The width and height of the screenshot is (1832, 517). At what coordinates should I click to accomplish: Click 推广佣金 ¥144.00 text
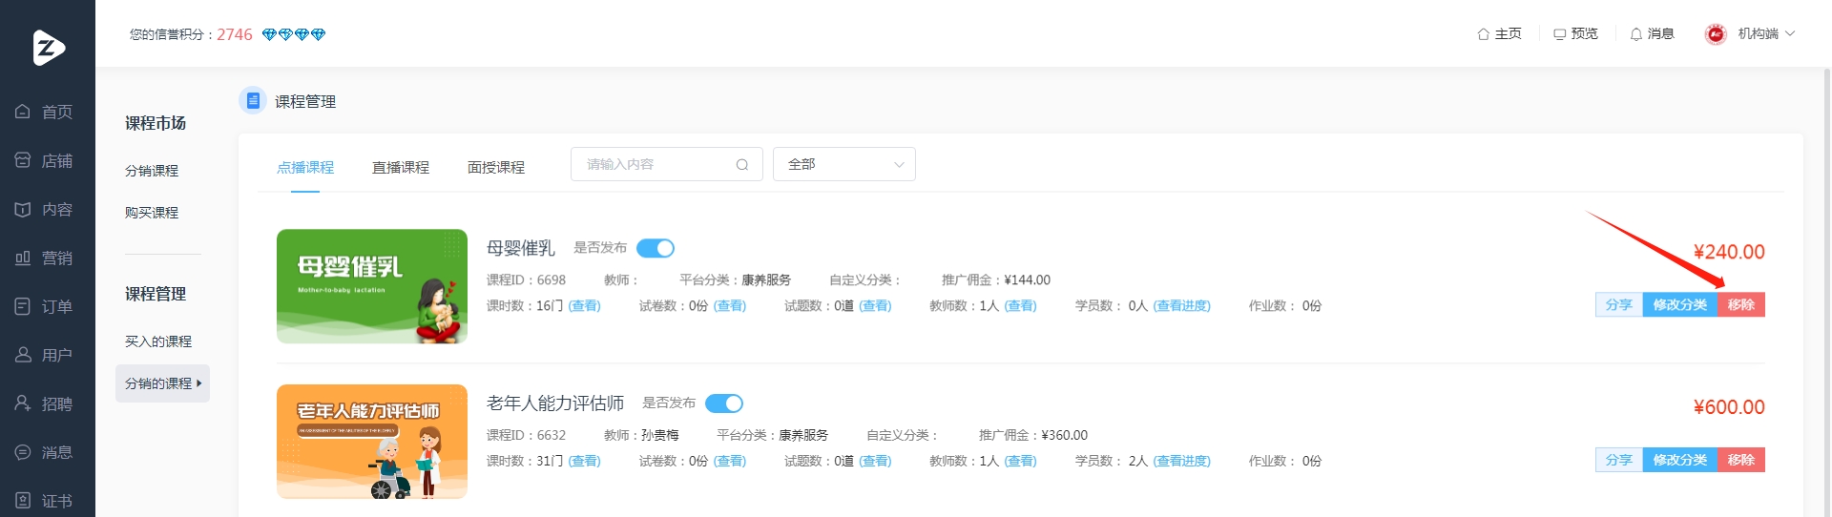coord(996,280)
